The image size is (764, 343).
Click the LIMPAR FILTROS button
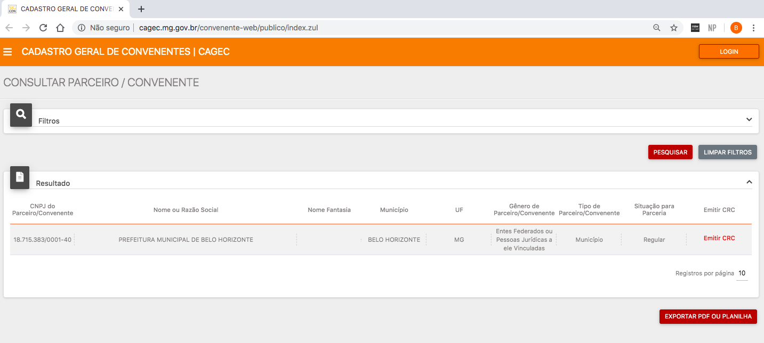click(x=727, y=152)
